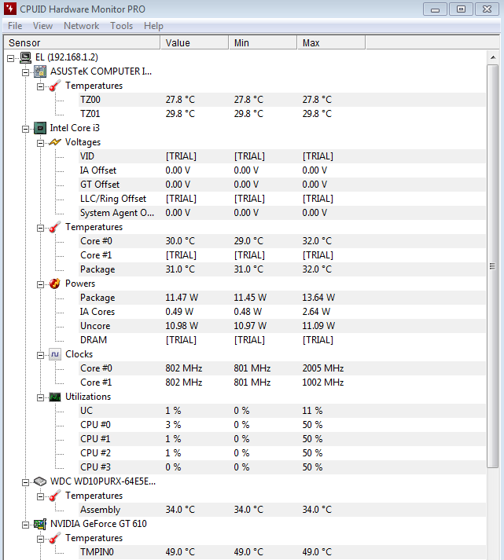Click the 1002 MHz max clock value
This screenshot has height=560, width=504.
point(323,382)
